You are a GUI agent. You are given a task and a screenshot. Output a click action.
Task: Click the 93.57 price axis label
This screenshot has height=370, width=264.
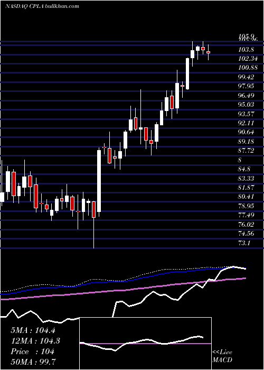tap(246, 114)
